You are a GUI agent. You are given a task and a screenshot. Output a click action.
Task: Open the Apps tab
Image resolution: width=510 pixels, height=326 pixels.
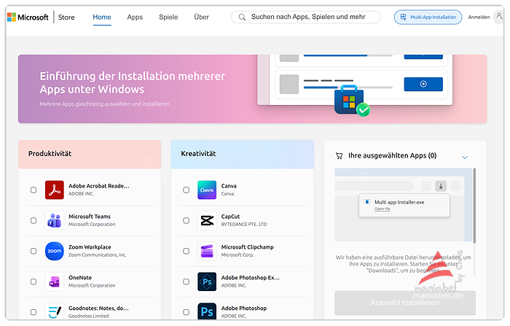(135, 18)
